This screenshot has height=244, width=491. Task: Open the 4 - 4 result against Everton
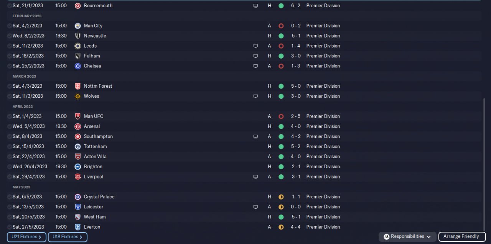pyautogui.click(x=295, y=227)
